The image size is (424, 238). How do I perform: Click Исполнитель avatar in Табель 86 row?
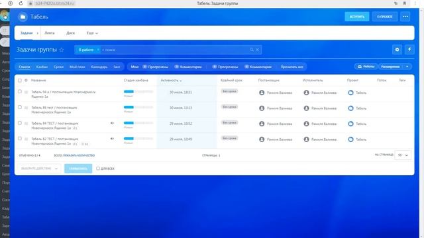click(306, 108)
